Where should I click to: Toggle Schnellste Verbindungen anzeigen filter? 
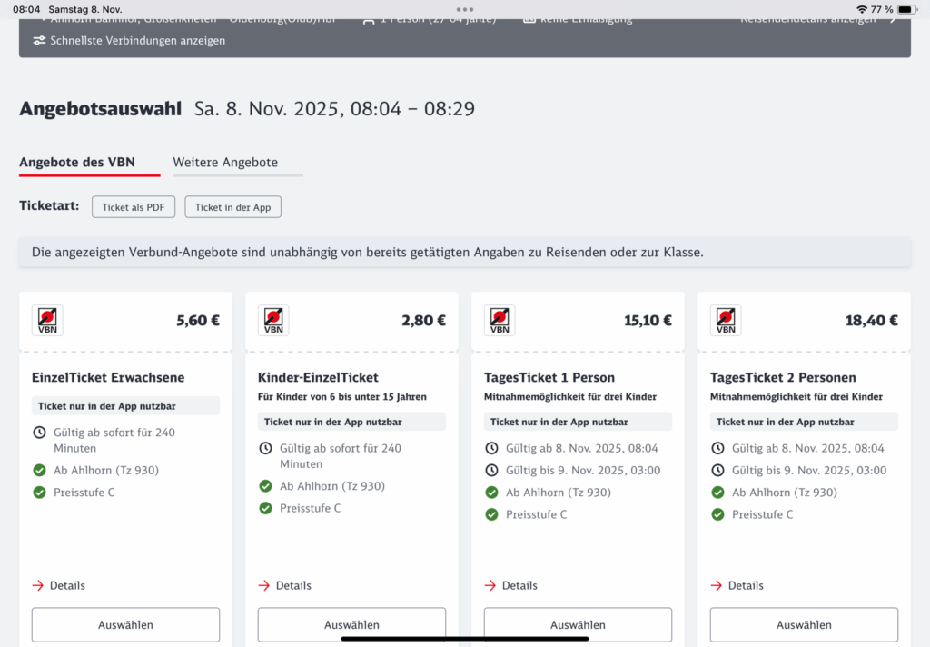129,40
